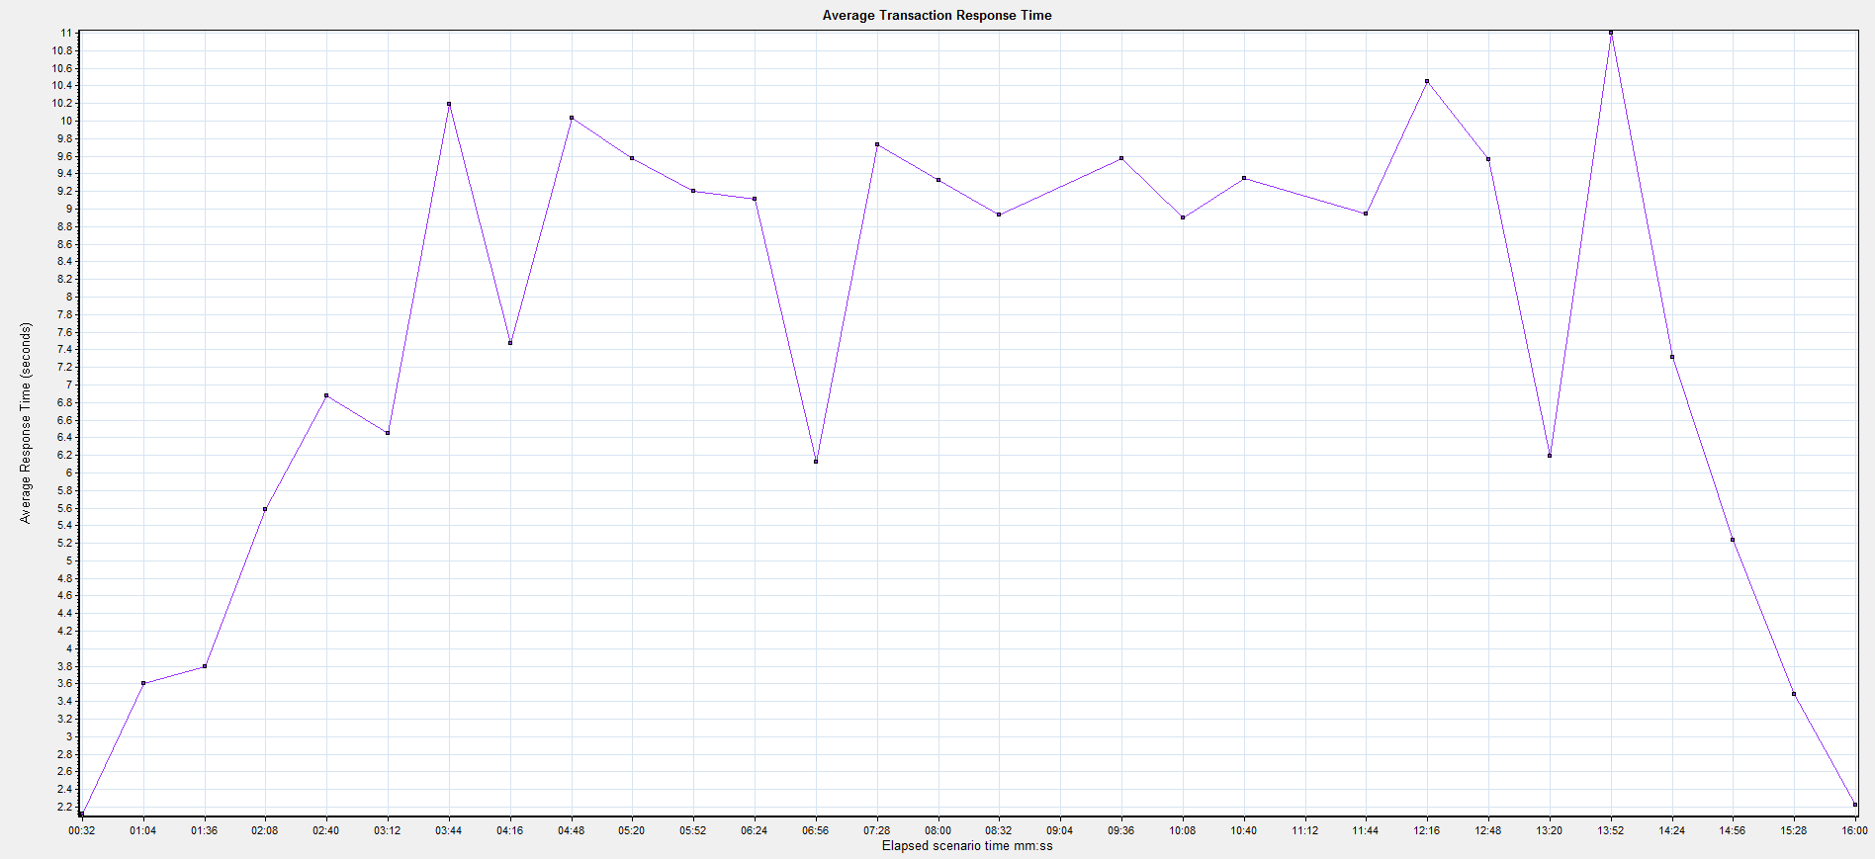Click the low data point at 13:20
The image size is (1875, 859).
1550,456
